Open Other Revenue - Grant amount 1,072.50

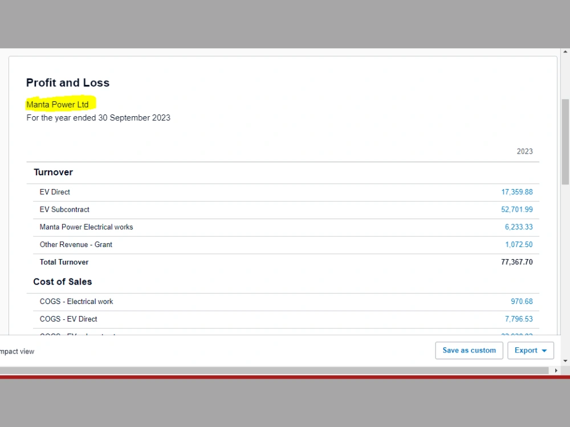519,244
